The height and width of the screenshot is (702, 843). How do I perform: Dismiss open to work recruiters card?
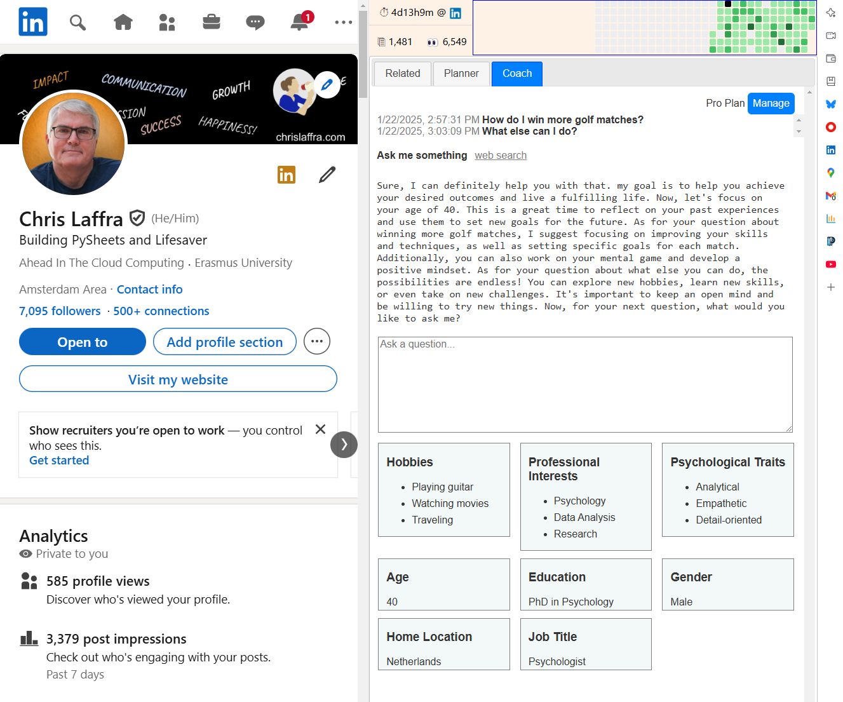point(321,429)
